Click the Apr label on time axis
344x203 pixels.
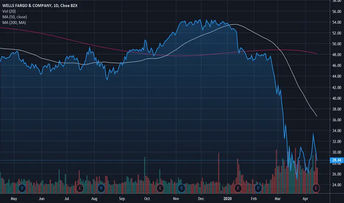click(x=305, y=199)
